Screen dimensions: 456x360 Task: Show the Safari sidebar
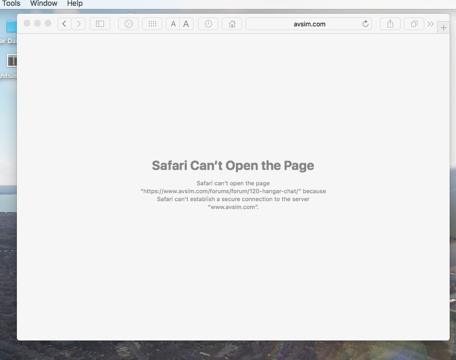pos(100,24)
